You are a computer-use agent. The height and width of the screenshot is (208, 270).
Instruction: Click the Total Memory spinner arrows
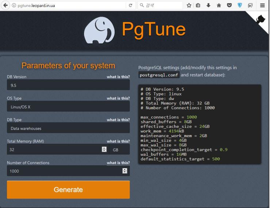coord(104,150)
